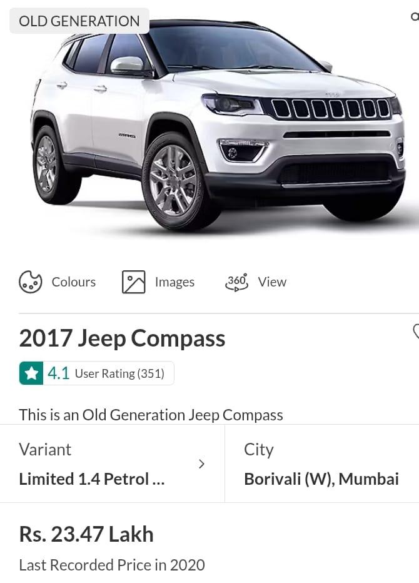Select the Colours label
419x583 pixels.
pyautogui.click(x=74, y=282)
